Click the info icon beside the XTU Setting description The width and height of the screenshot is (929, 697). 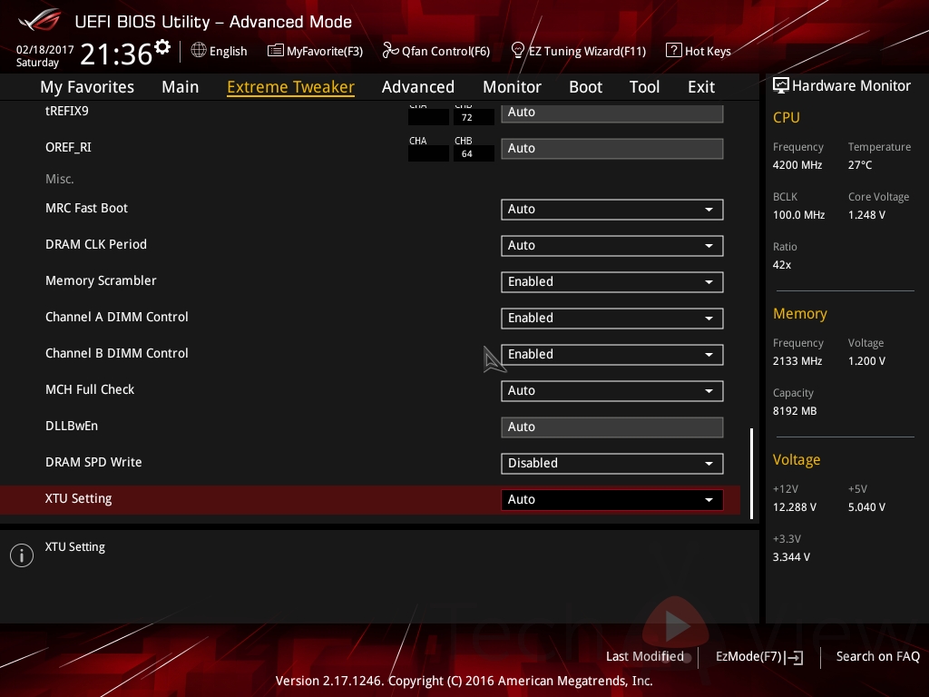21,555
